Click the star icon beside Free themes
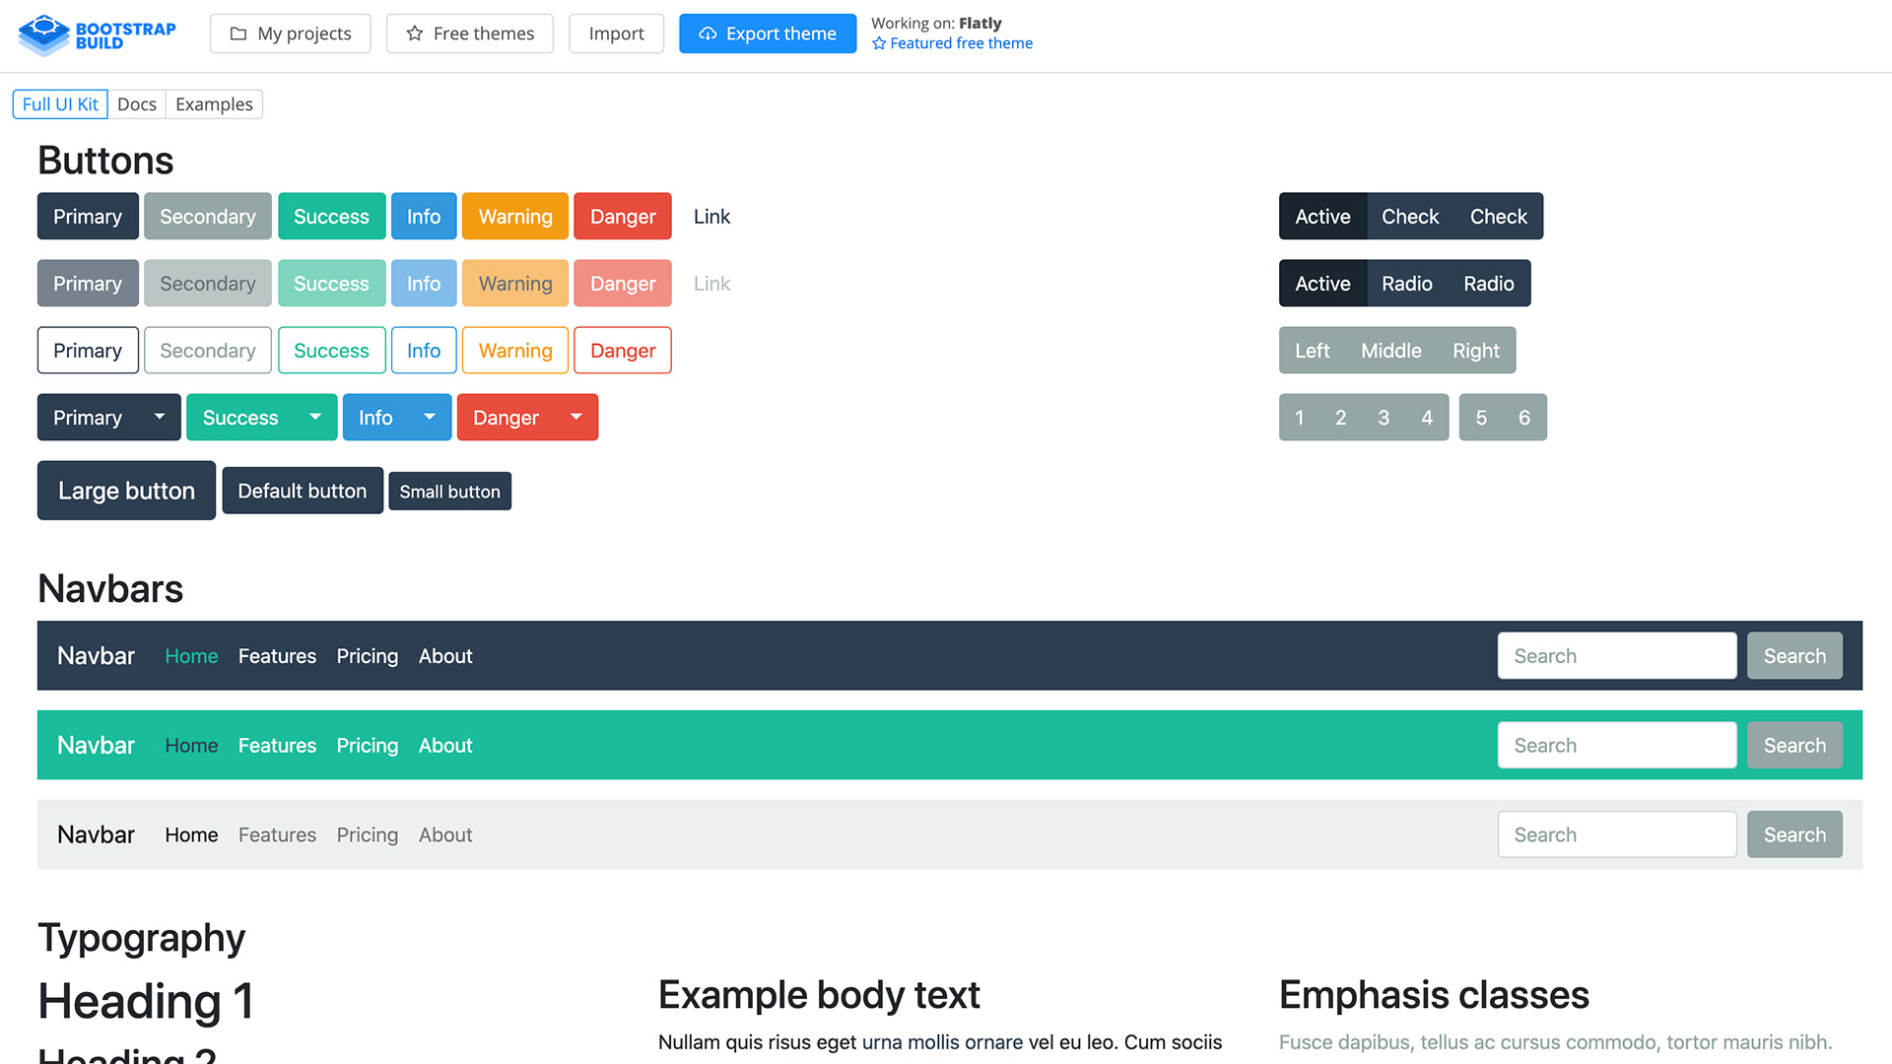This screenshot has height=1064, width=1892. click(x=414, y=33)
